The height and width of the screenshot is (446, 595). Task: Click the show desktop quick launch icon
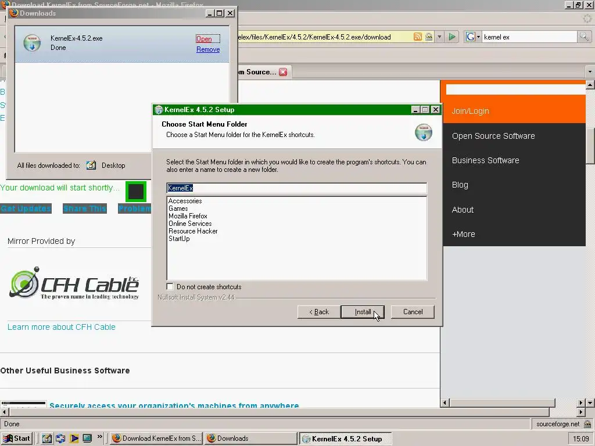[87, 438]
